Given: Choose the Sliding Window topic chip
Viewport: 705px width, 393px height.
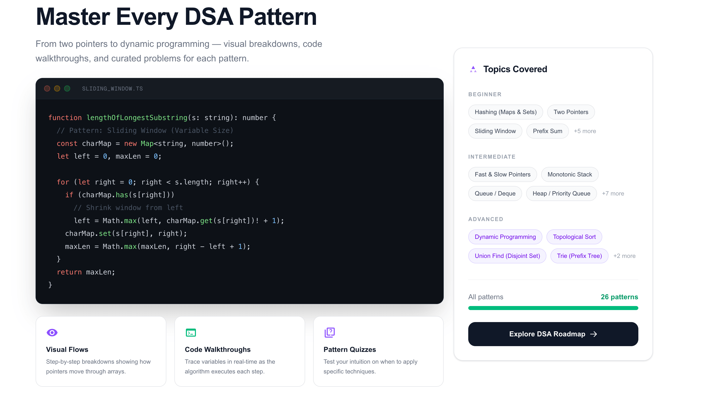Looking at the screenshot, I should tap(495, 131).
